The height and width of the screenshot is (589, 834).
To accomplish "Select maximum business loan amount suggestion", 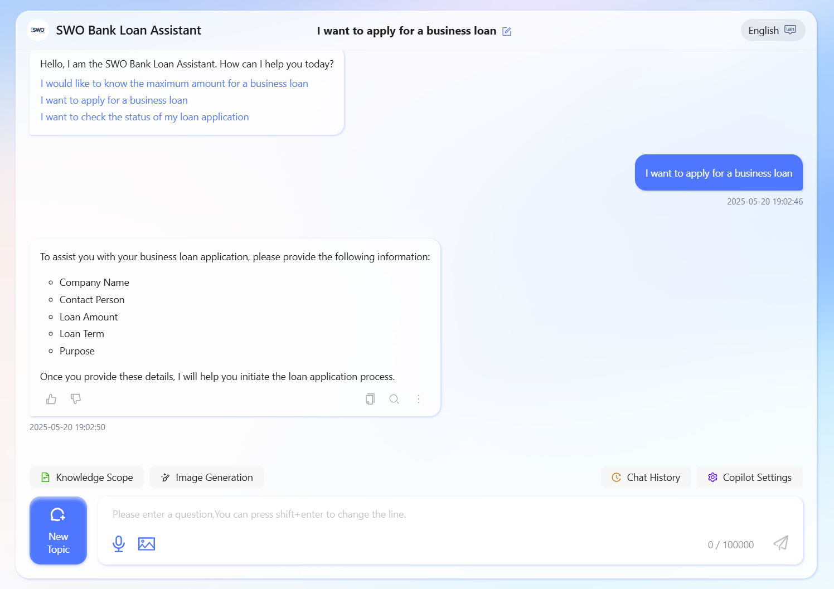I will 174,84.
